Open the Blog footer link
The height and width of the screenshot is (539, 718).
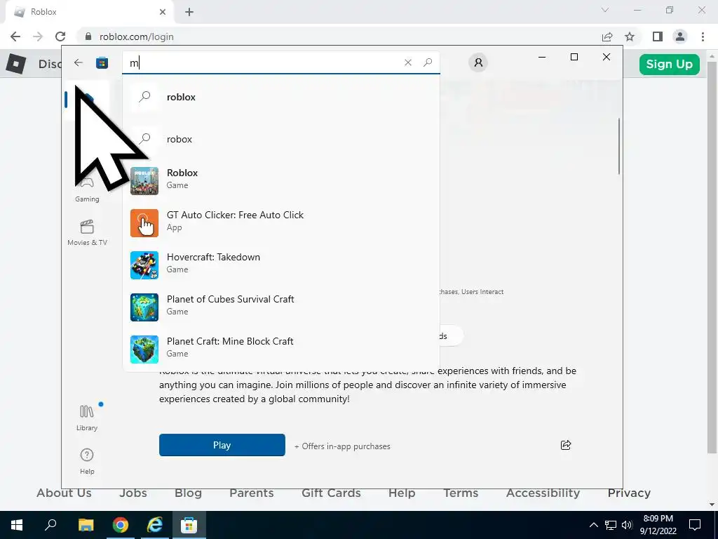click(188, 493)
